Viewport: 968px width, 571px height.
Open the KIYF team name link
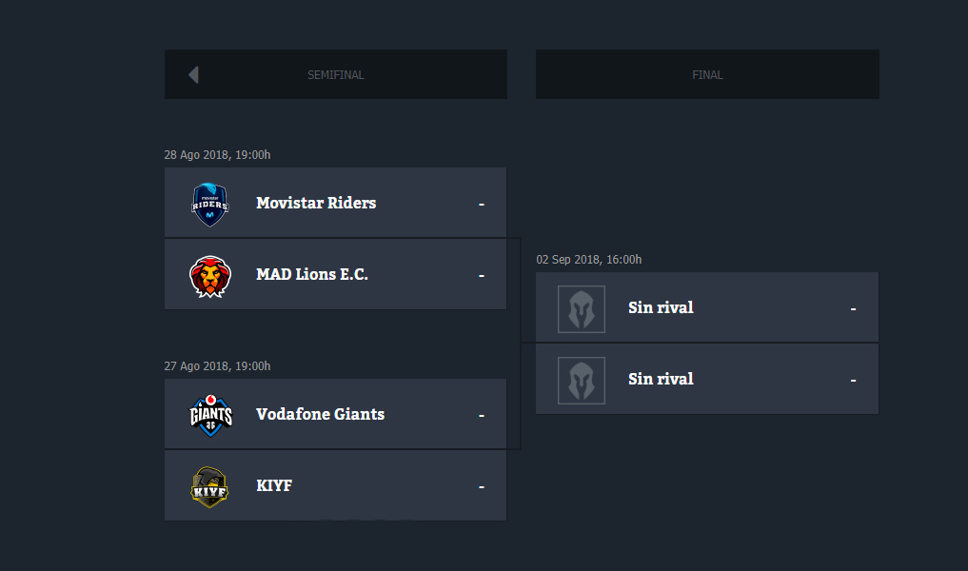pos(274,485)
